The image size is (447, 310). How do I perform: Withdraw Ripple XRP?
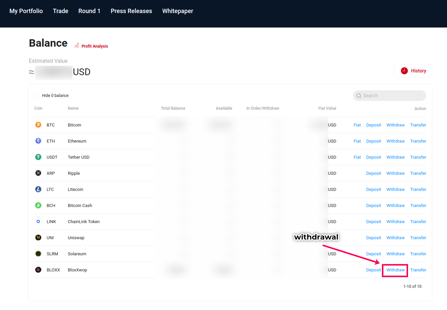click(x=396, y=173)
